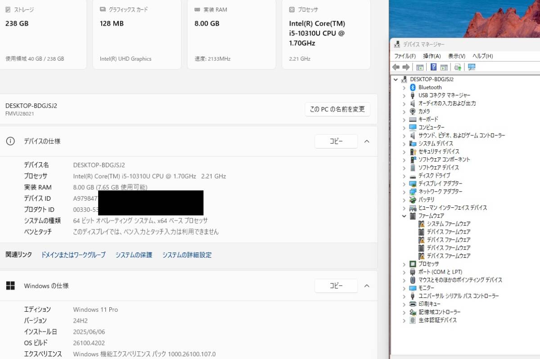Expand ユニバーサル シリアル バス コントローラー node

pyautogui.click(x=404, y=296)
